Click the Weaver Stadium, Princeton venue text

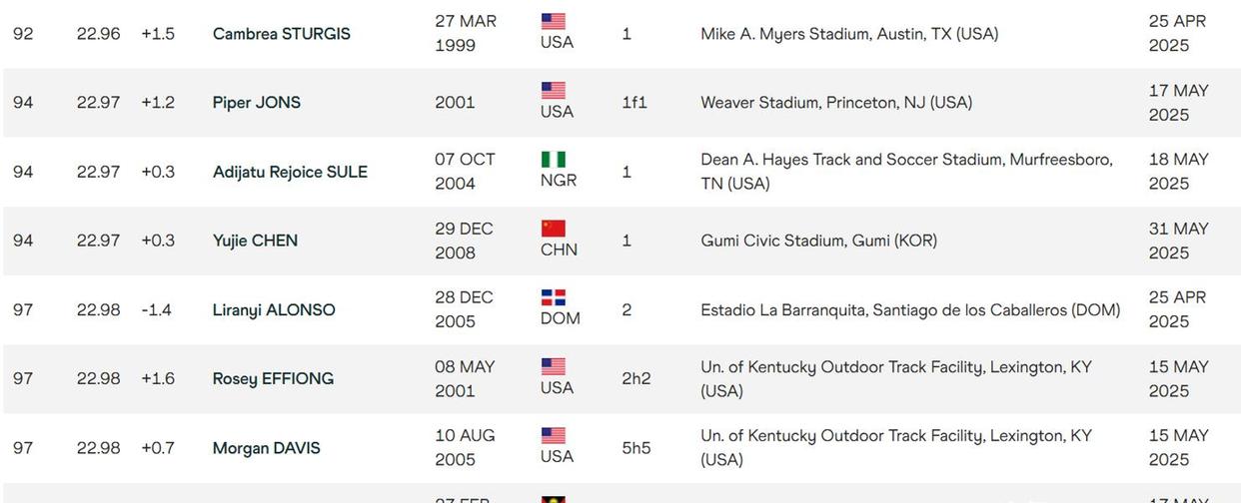836,103
